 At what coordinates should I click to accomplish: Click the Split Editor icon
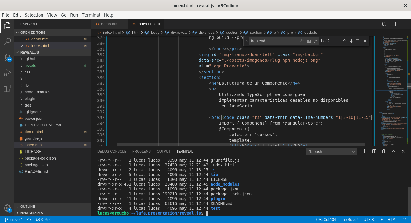(x=394, y=24)
